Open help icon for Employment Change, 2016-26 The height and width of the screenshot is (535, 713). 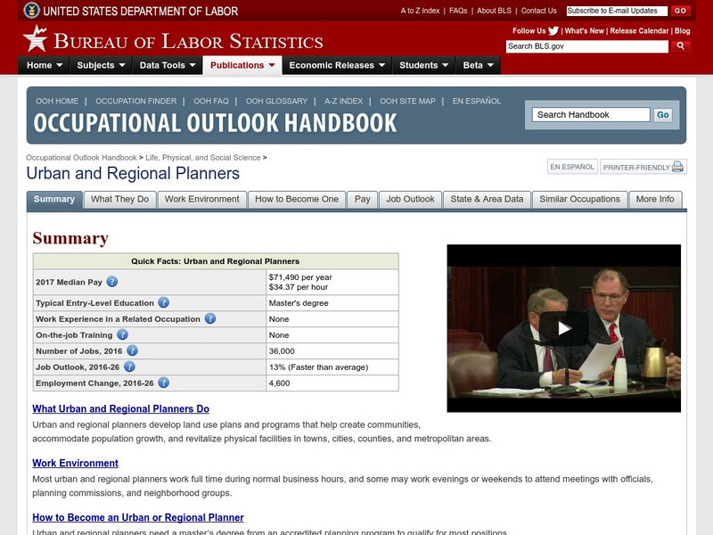164,383
